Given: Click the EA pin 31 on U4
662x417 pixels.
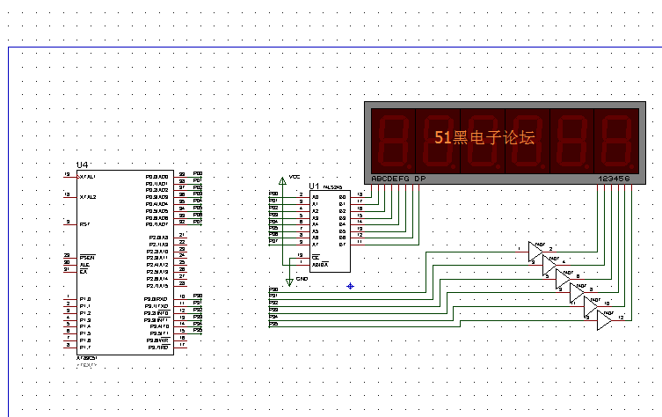Looking at the screenshot, I should (70, 271).
